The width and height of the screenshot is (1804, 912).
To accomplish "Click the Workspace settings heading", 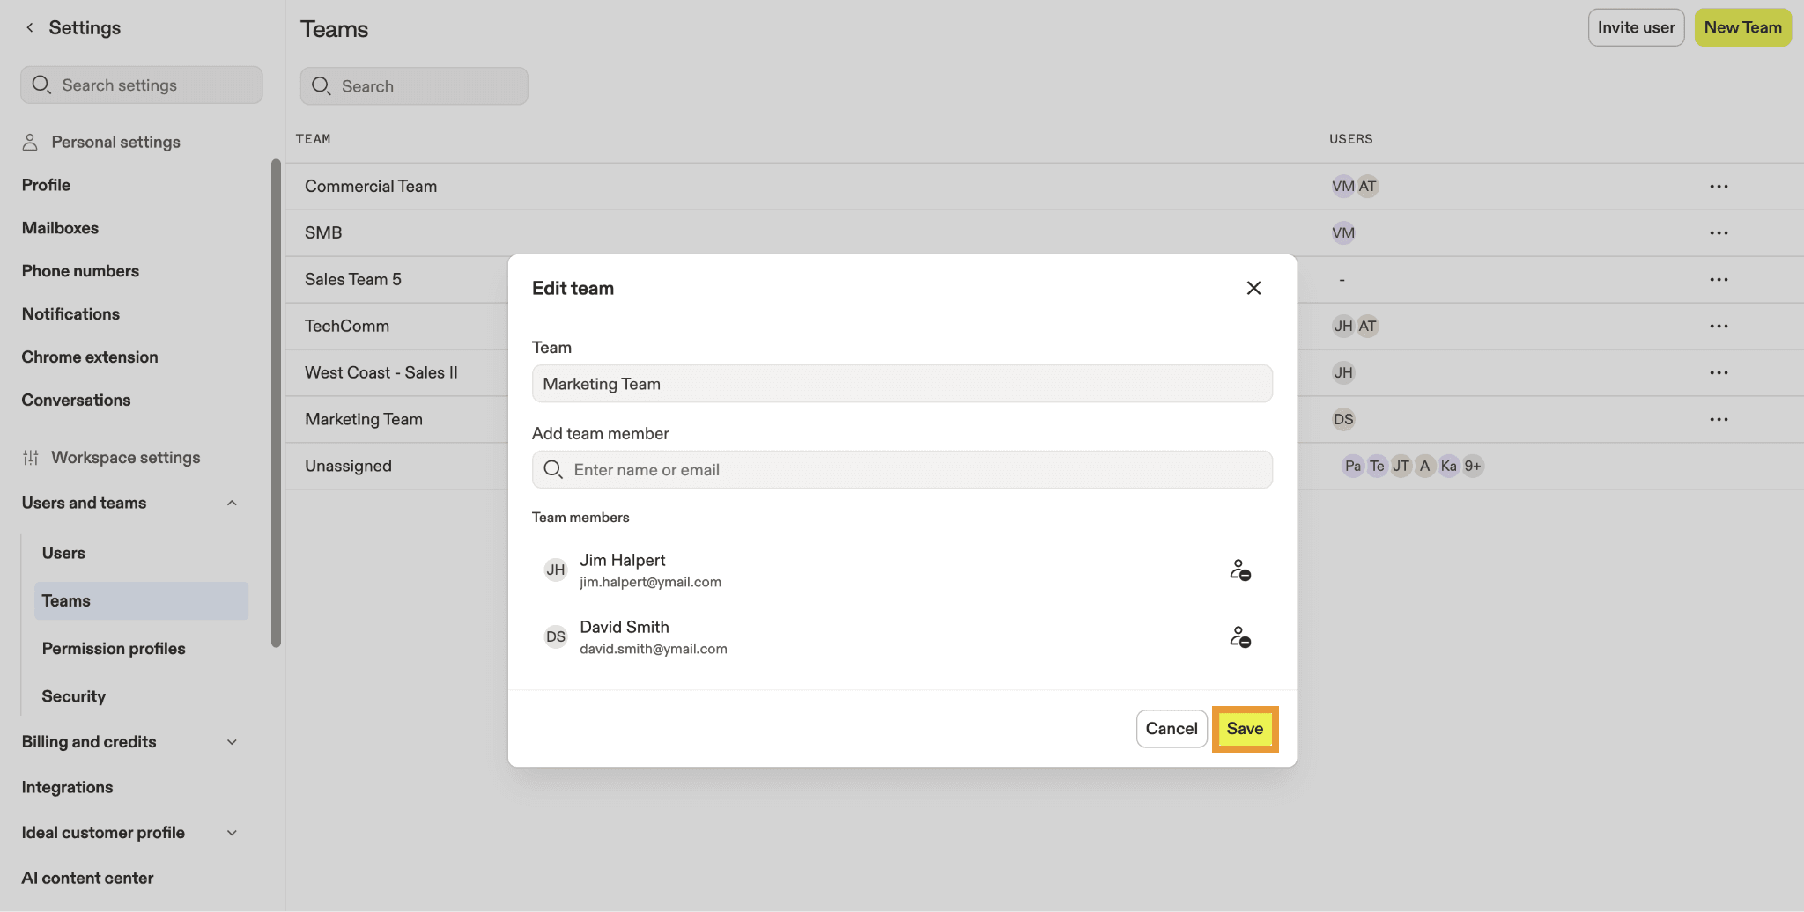I will point(126,458).
